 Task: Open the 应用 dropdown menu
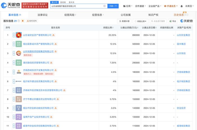(128, 6)
